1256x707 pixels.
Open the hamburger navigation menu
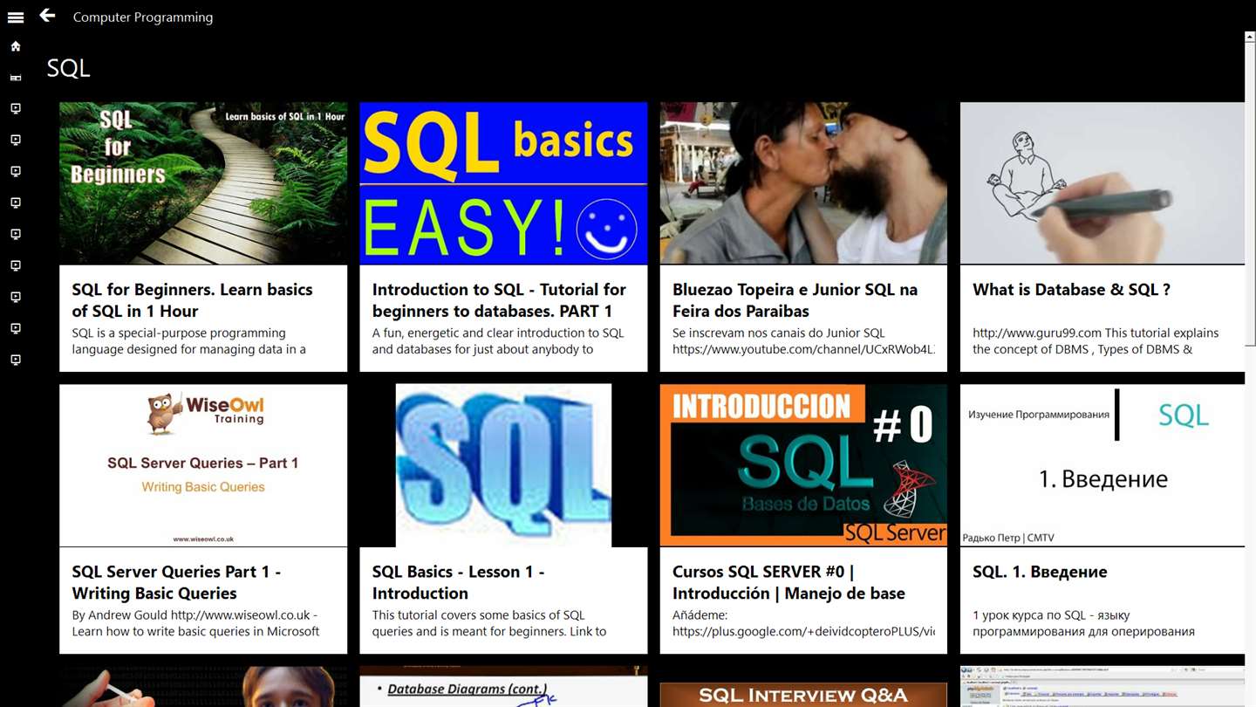(x=16, y=17)
